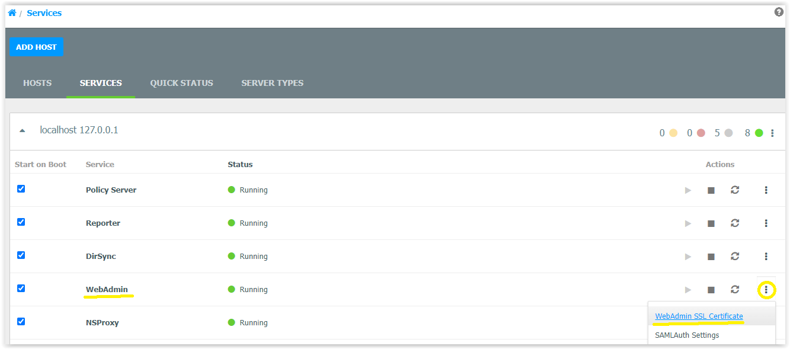Disable Start on Boot for Reporter
Screen dimensions: 790x349
(21, 222)
